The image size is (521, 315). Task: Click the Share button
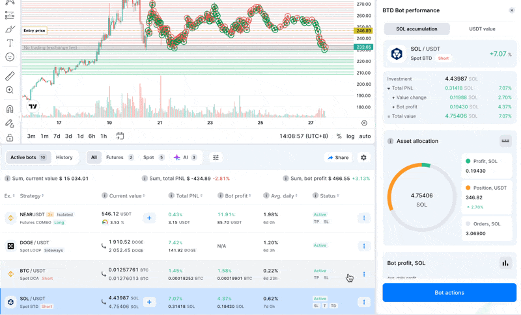[338, 157]
